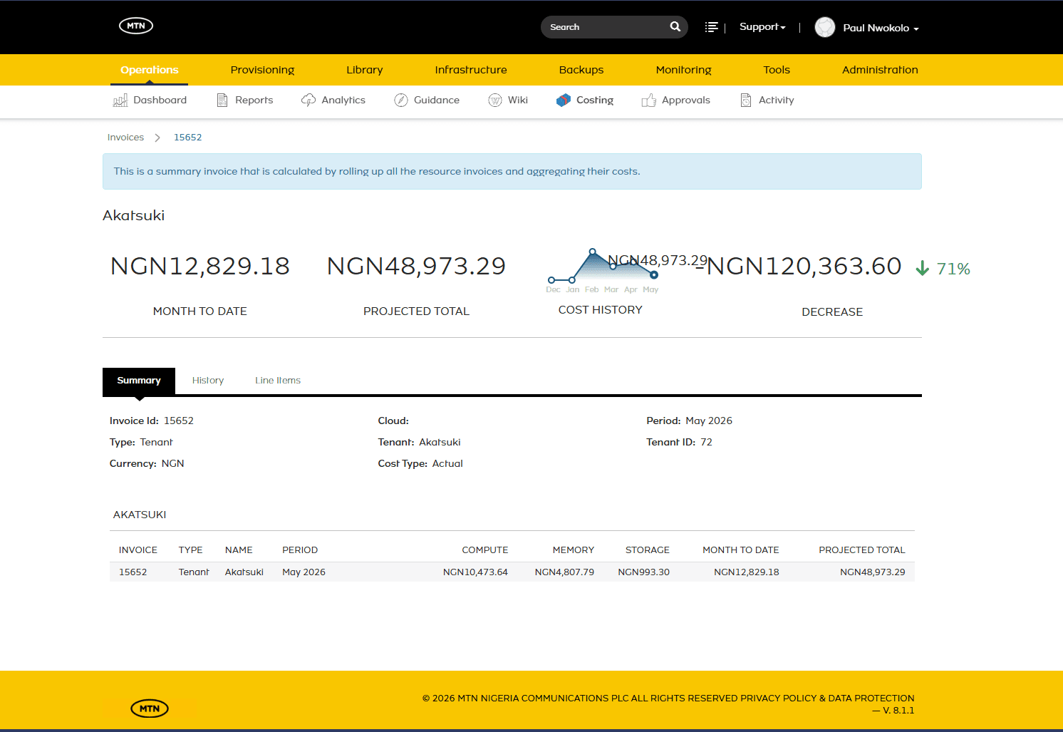Switch to the Line Items tab
1063x732 pixels.
point(278,381)
